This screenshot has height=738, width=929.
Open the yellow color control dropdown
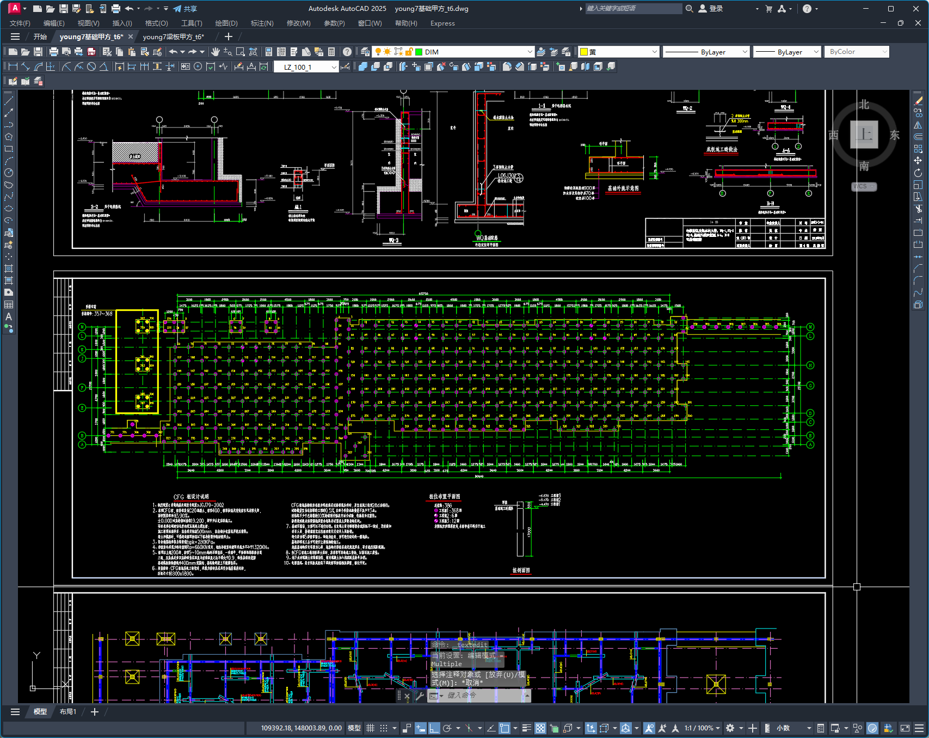tap(654, 52)
